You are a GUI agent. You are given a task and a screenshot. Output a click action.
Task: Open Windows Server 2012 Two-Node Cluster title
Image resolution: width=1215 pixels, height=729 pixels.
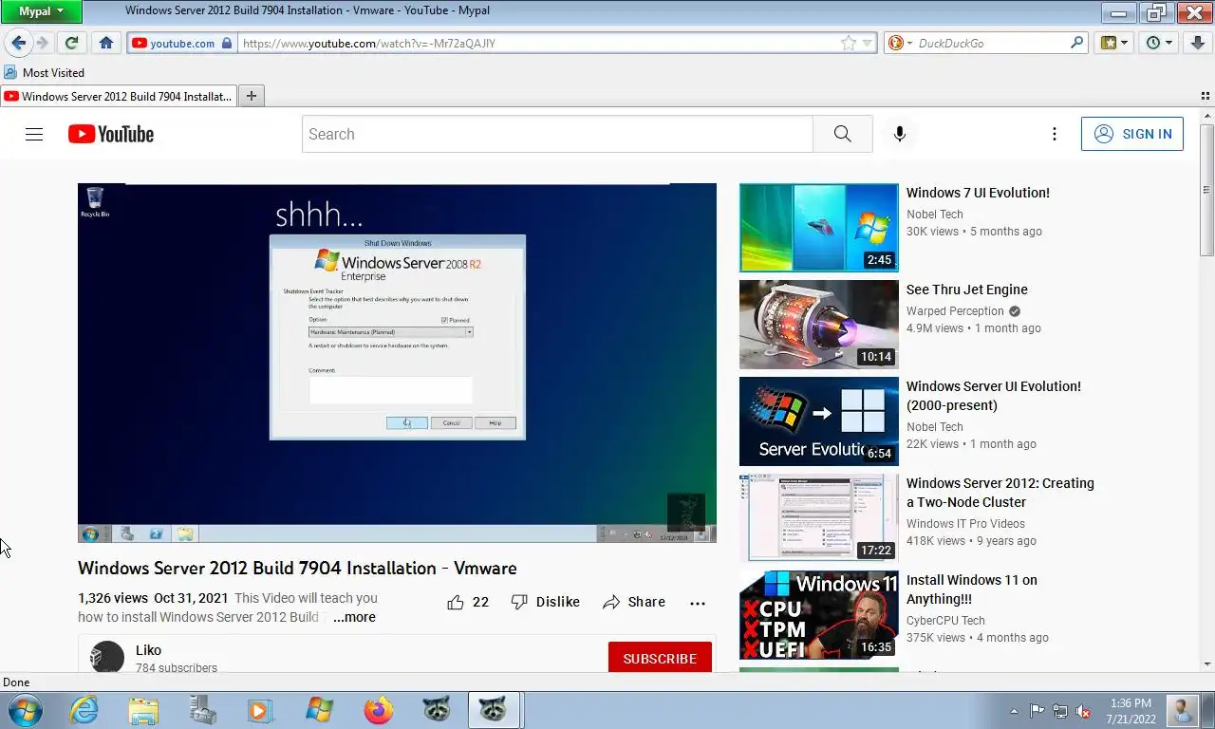(x=1000, y=493)
